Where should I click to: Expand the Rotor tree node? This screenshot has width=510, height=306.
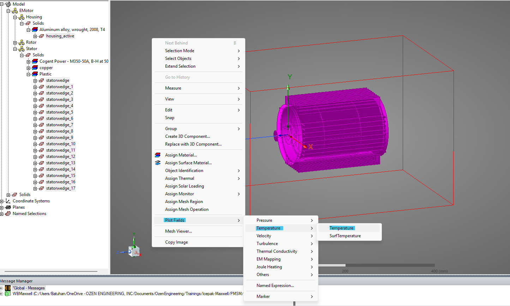pyautogui.click(x=15, y=42)
